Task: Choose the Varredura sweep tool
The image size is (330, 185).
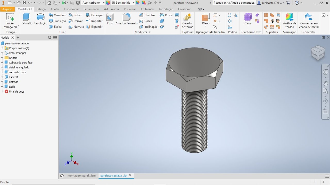Action: click(x=57, y=15)
